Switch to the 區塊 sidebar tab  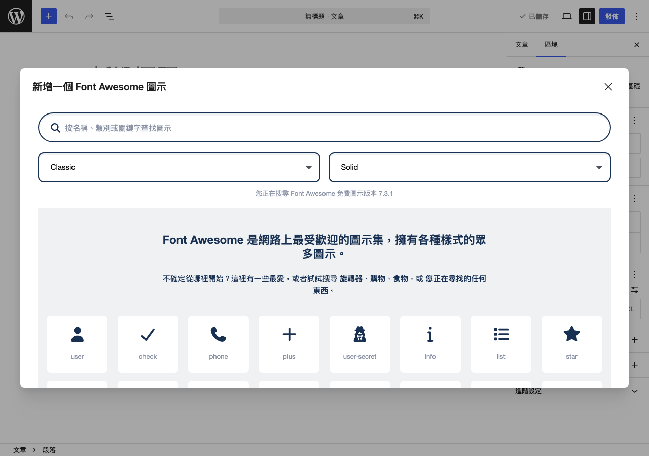(x=551, y=45)
